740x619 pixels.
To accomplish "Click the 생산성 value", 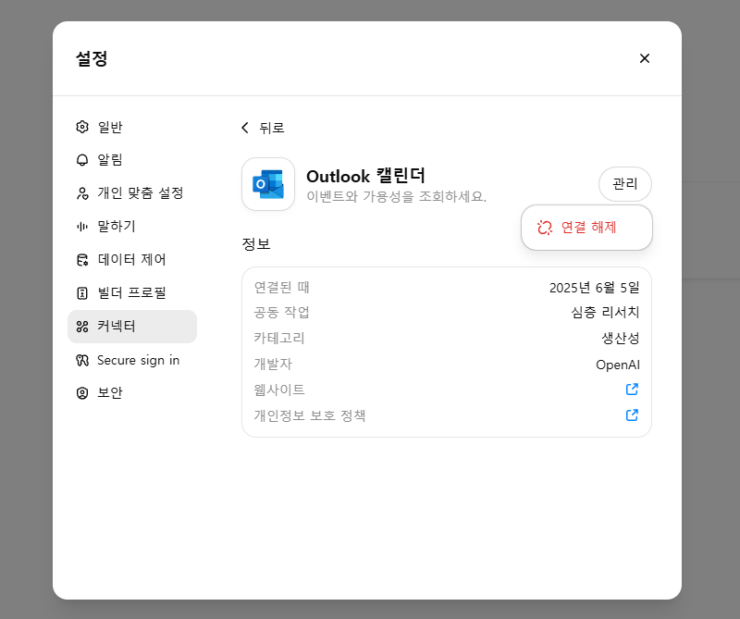I will 620,339.
